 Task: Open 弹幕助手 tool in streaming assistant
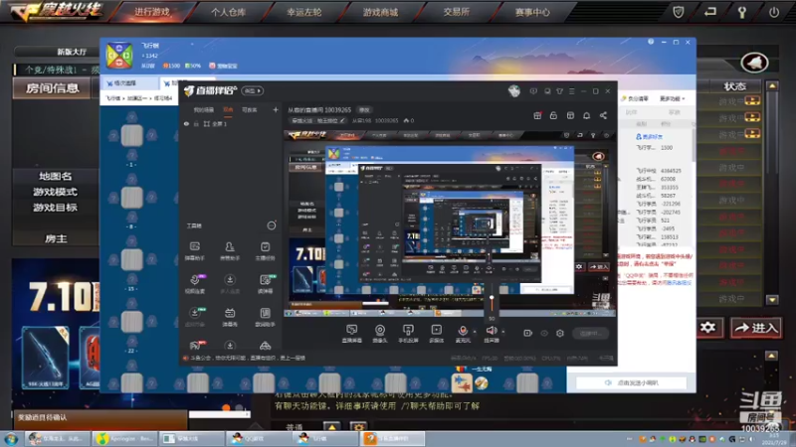pos(194,251)
